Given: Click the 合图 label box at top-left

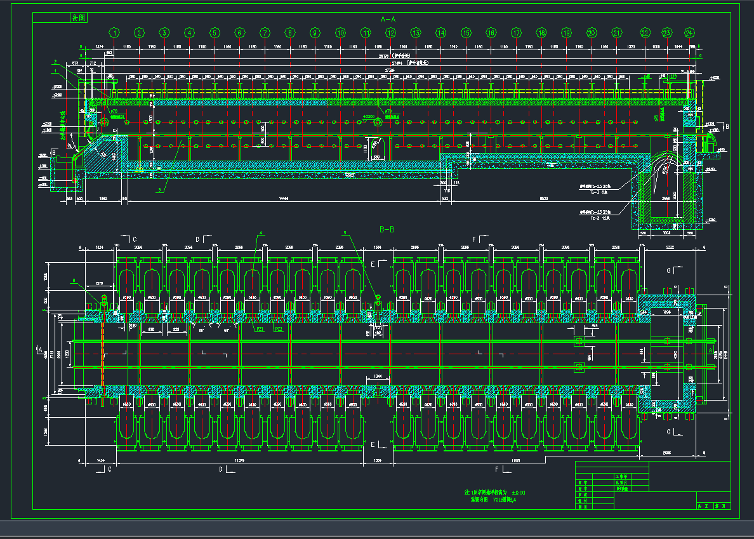Looking at the screenshot, I should [x=78, y=18].
